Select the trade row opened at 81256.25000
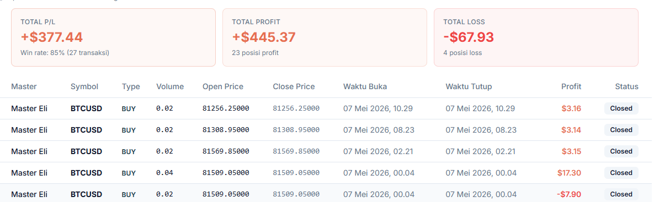This screenshot has height=202, width=654. [325, 108]
